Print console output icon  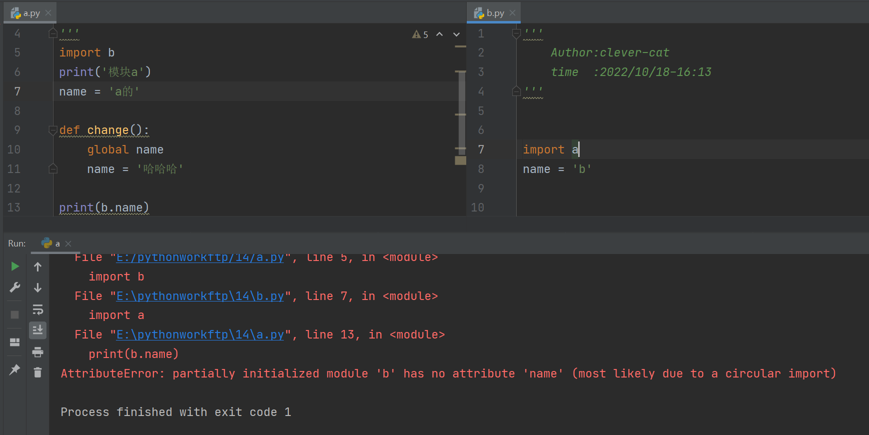[37, 352]
